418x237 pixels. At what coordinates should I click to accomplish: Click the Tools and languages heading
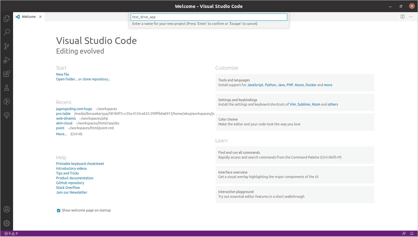[234, 80]
